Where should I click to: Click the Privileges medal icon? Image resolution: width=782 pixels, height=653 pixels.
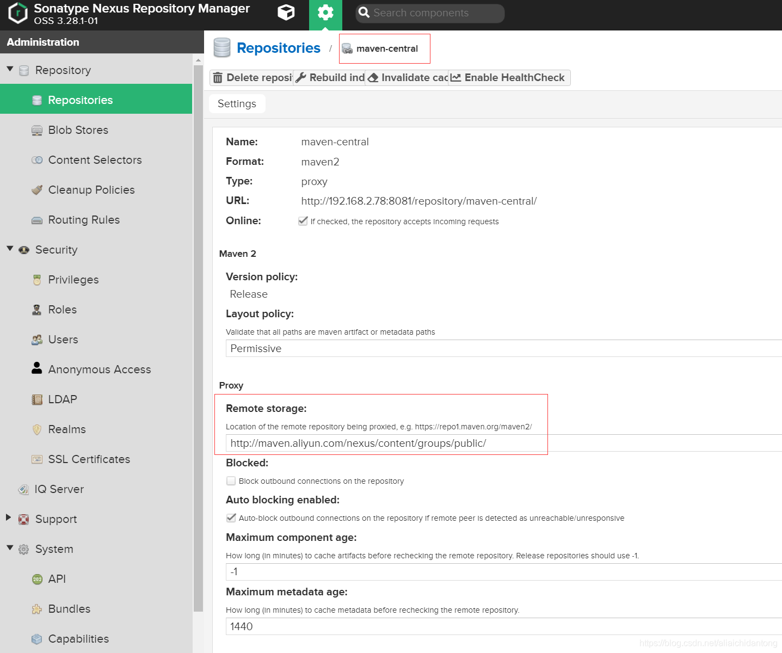coord(37,280)
